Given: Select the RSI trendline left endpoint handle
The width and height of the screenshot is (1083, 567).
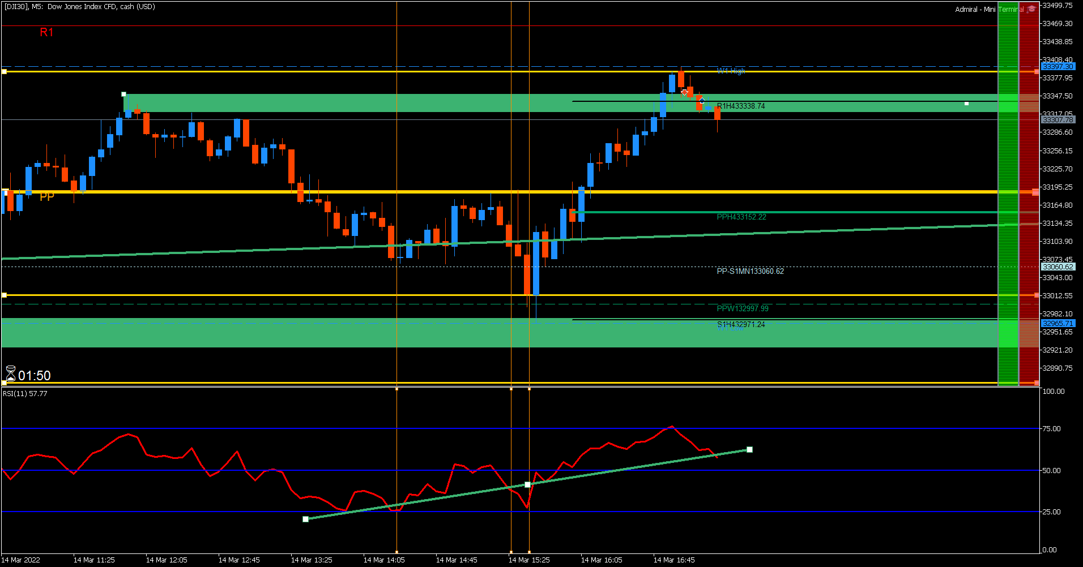Looking at the screenshot, I should (x=305, y=519).
